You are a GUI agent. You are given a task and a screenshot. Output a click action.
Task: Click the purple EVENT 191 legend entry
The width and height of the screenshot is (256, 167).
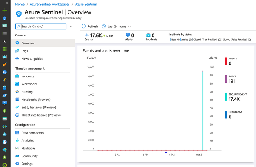(231, 79)
